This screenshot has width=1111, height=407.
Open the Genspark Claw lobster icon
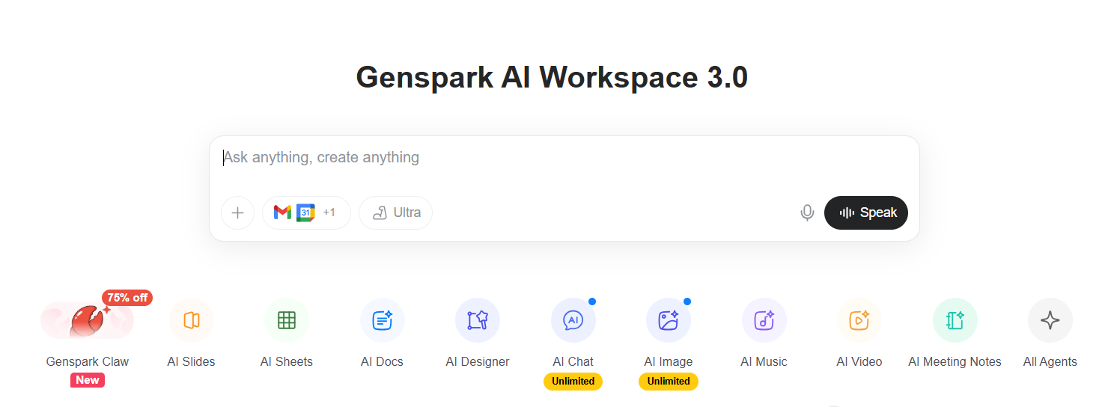(87, 320)
